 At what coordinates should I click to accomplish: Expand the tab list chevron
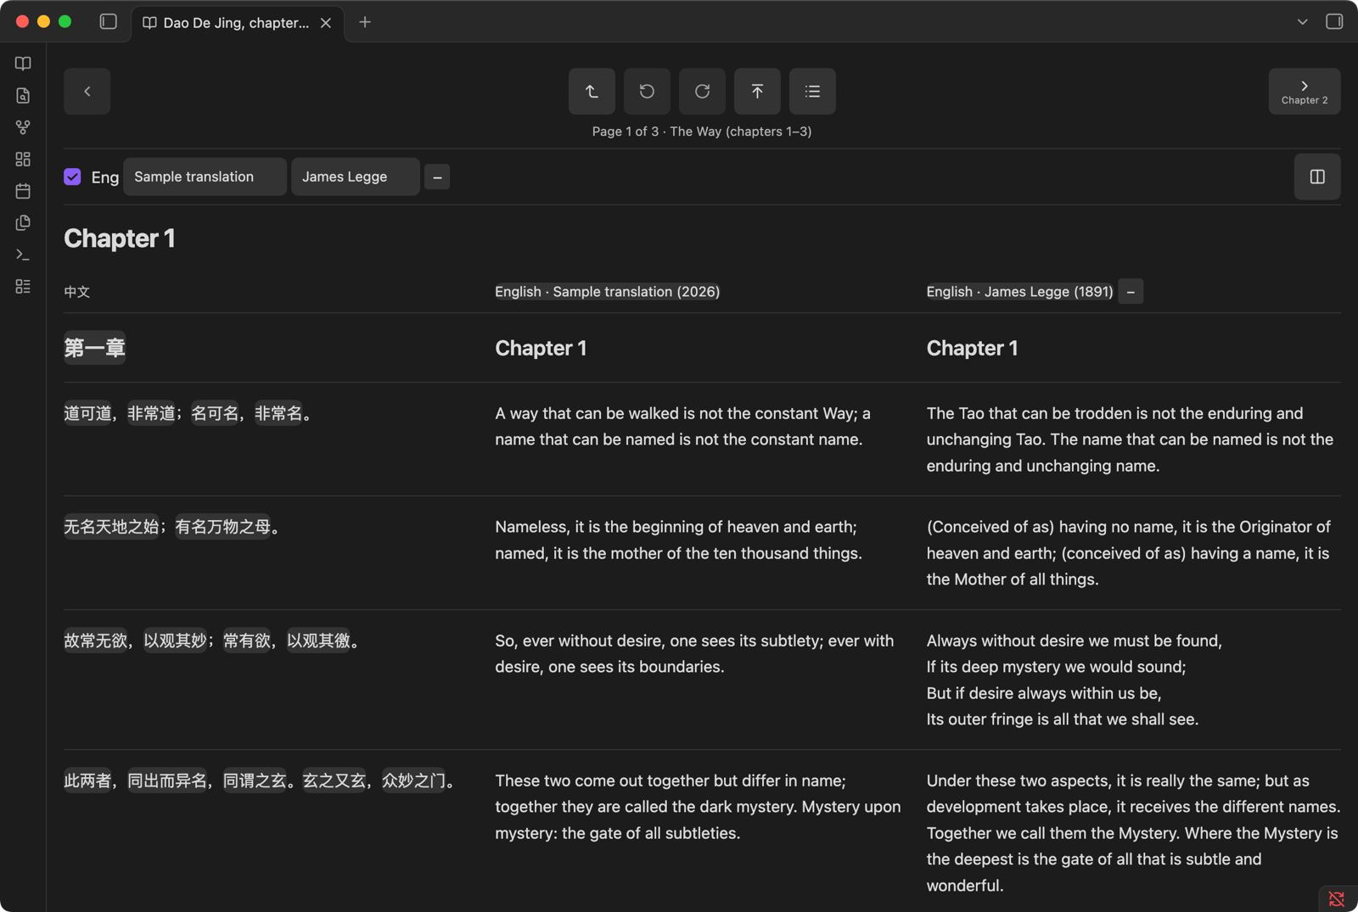click(x=1302, y=21)
